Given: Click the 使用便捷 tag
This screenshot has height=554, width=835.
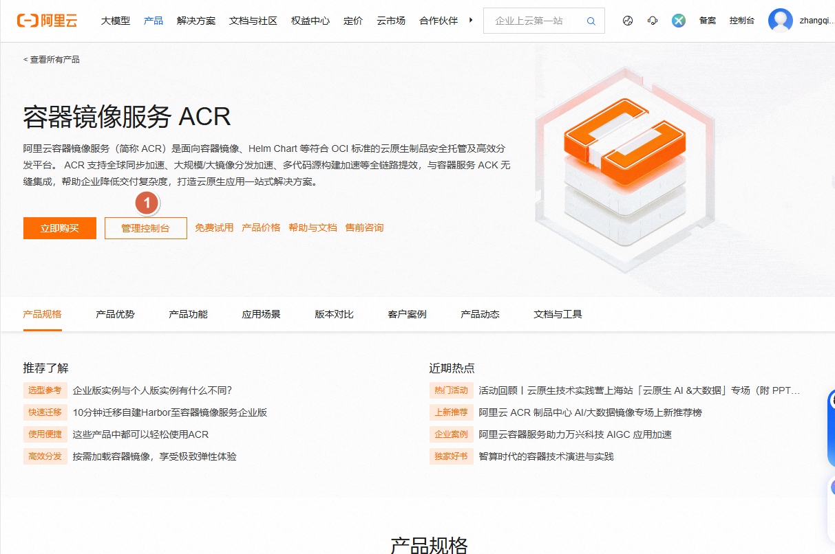Looking at the screenshot, I should pos(45,434).
